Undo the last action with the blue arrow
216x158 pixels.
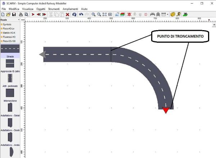coord(81,14)
